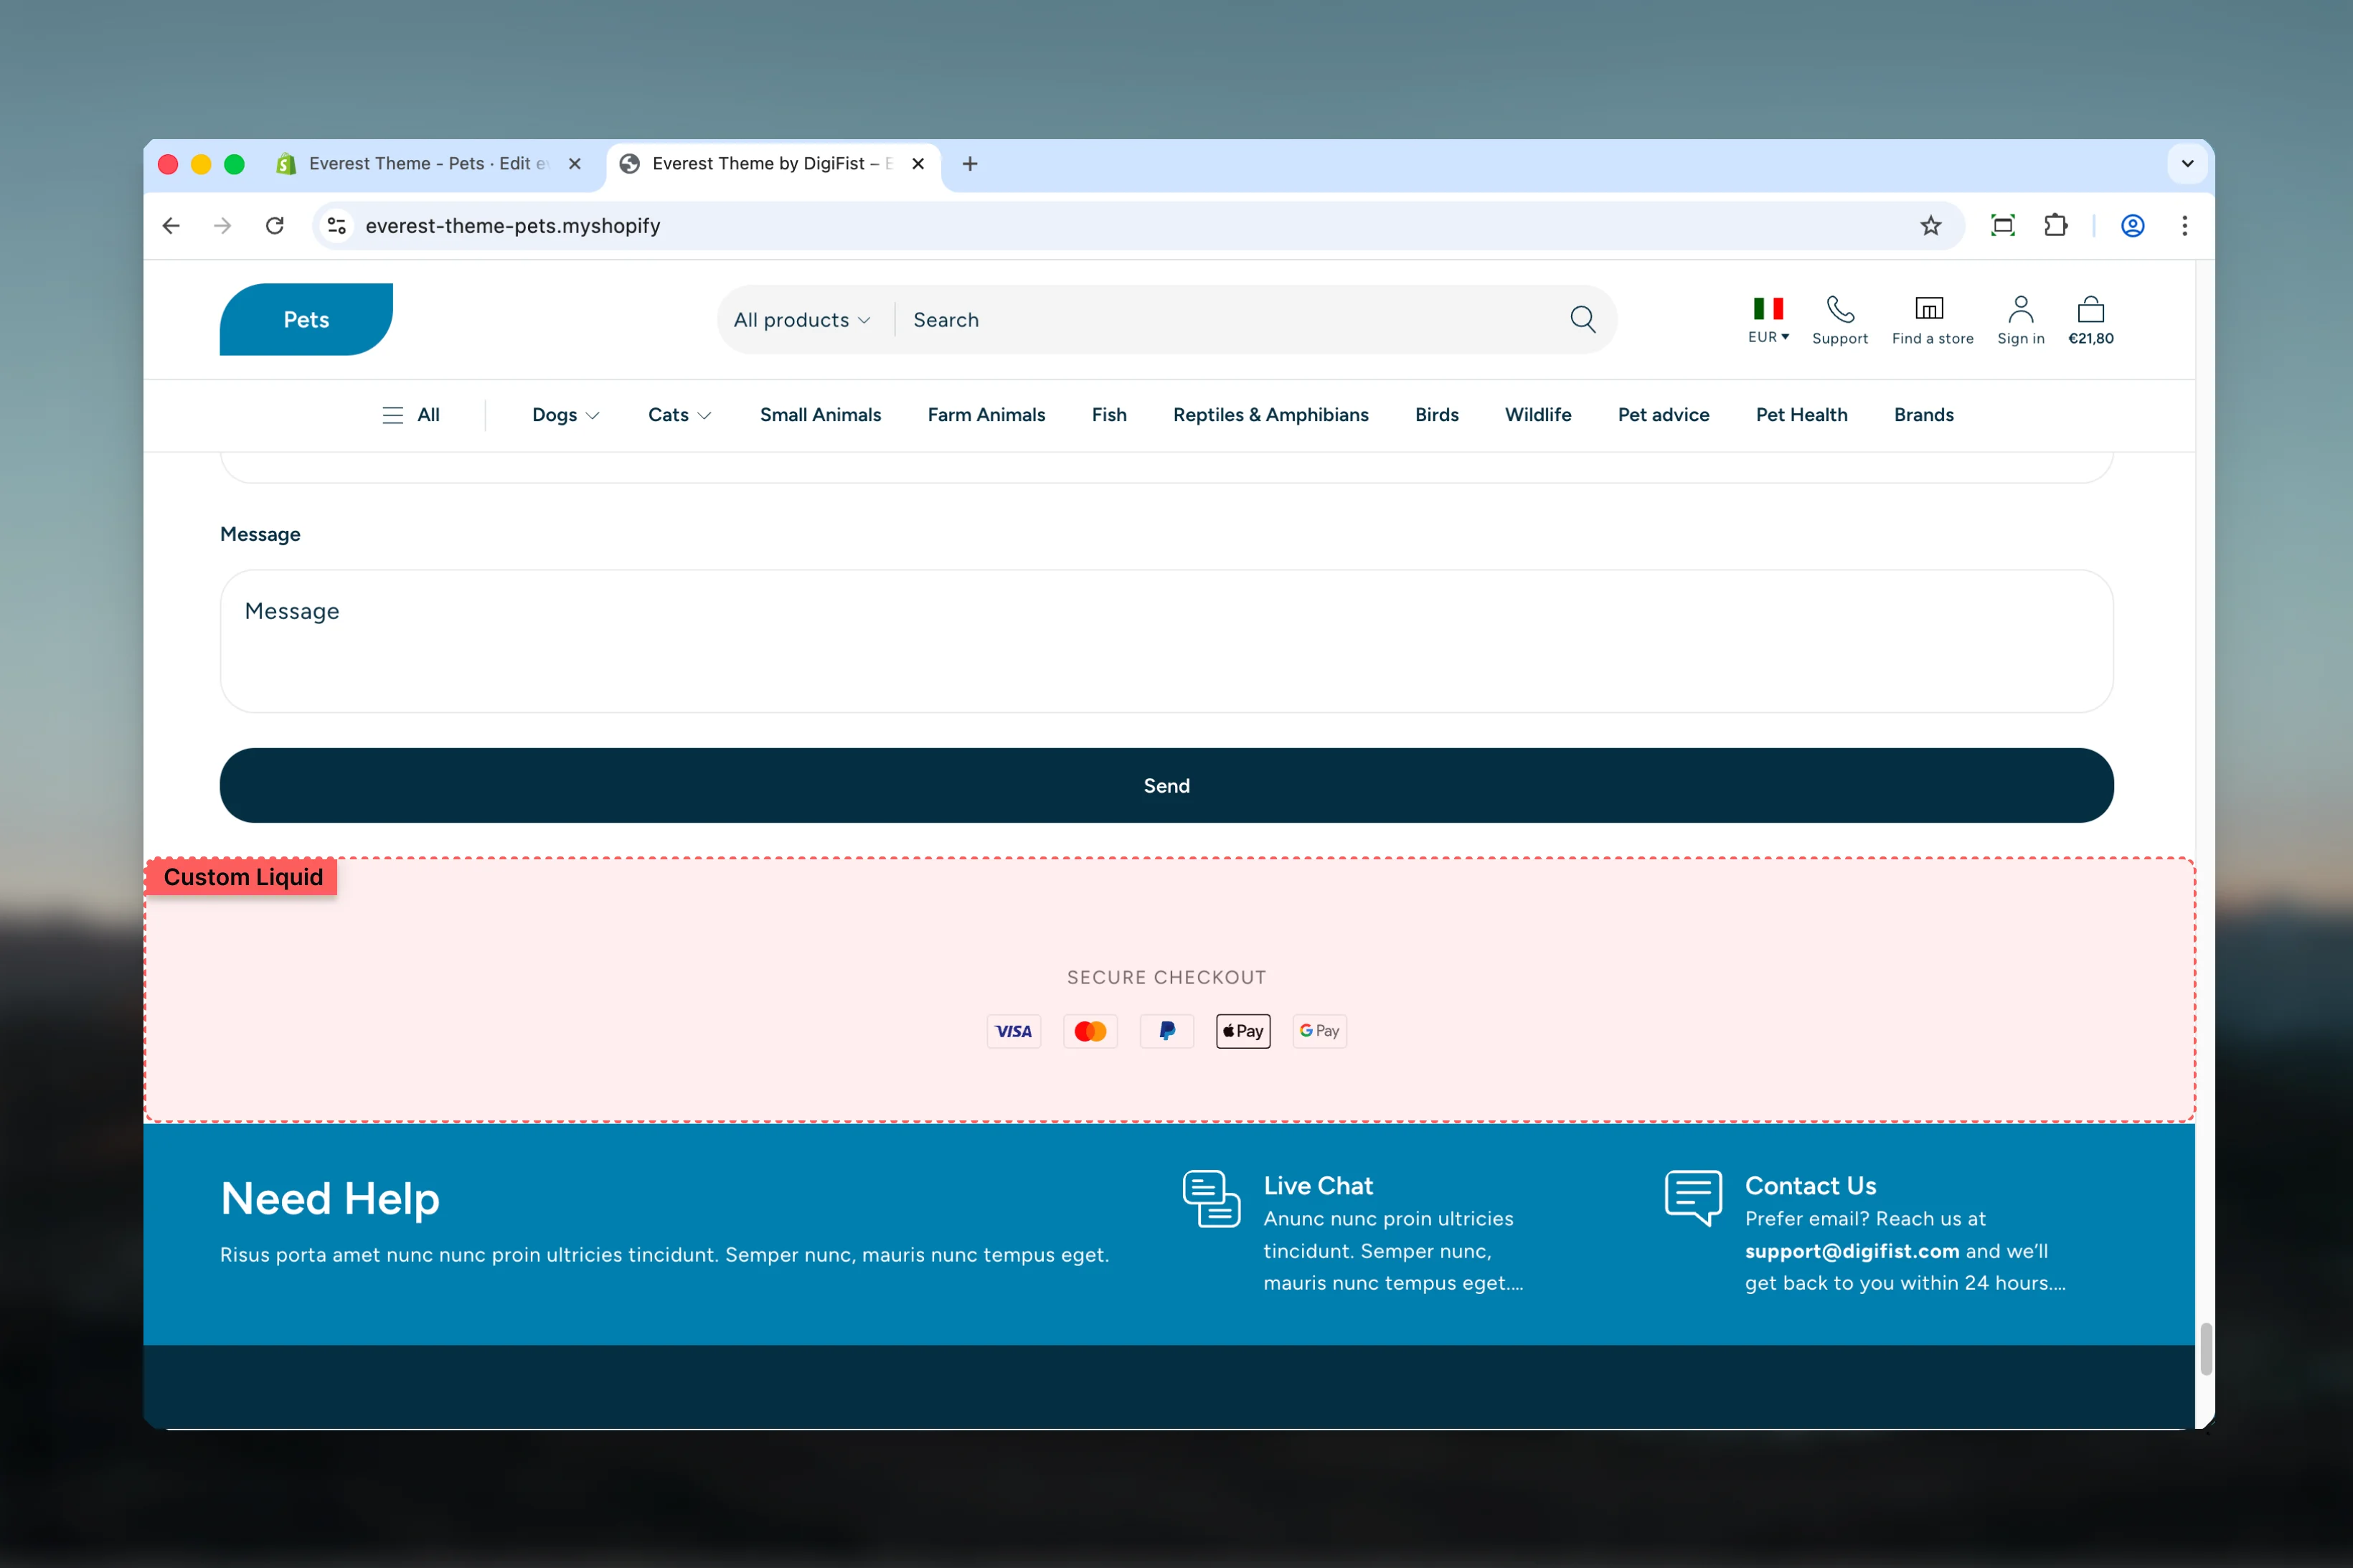Bookmark this page with the star icon
This screenshot has height=1568, width=2353.
[1930, 226]
